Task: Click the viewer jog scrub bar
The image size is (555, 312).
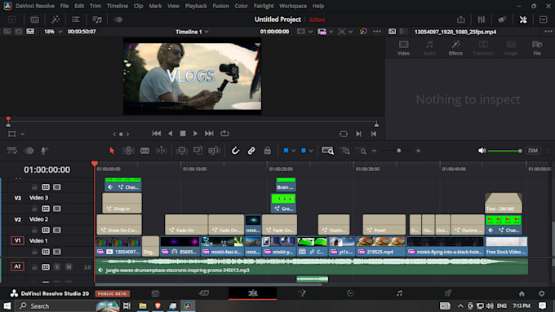Action: pos(192,122)
